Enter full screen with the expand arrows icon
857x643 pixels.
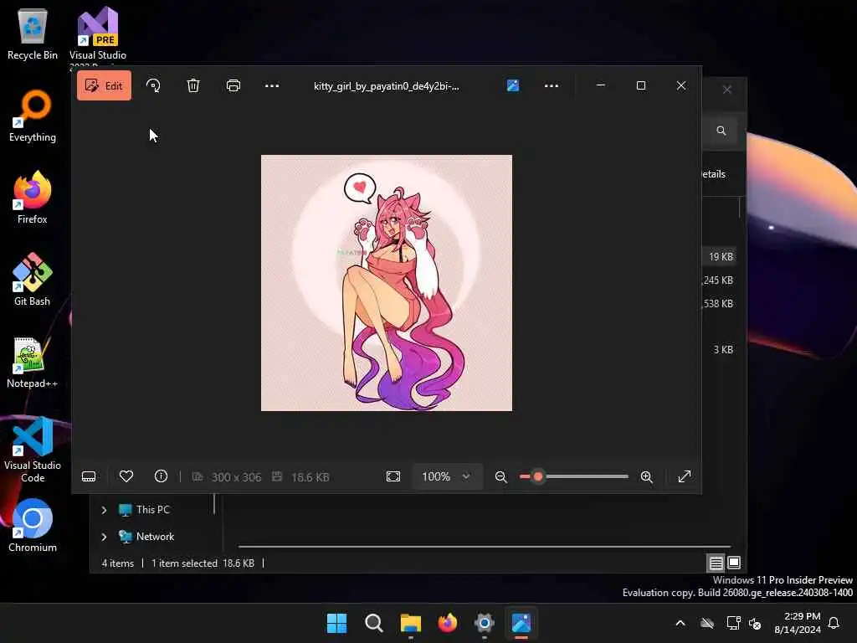(685, 476)
